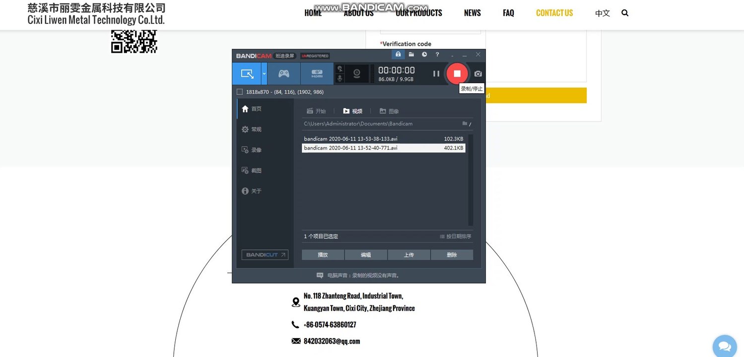Click the Unregistered badge

(x=315, y=56)
